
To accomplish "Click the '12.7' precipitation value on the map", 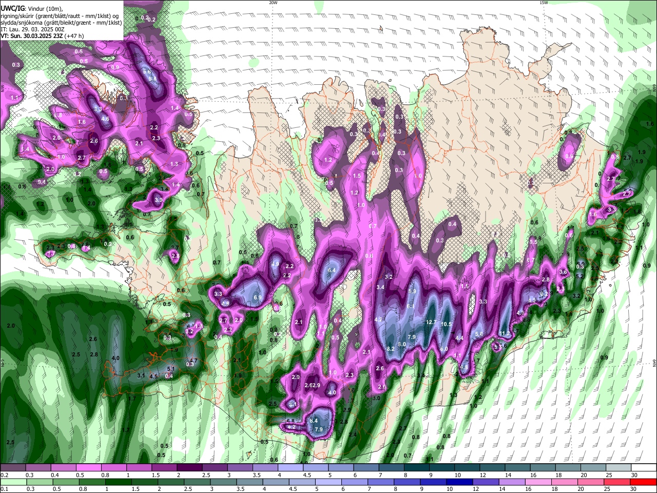I will pyautogui.click(x=431, y=323).
